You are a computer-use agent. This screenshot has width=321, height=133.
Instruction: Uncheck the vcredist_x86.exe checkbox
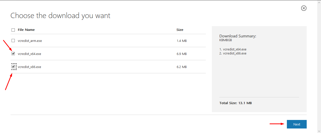pos(13,66)
